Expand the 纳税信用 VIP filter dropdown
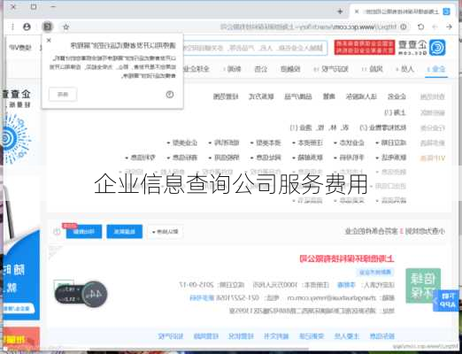The image size is (462, 354). point(224,158)
